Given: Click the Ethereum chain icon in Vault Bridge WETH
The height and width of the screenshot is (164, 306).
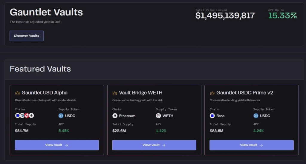Looking at the screenshot, I should [x=115, y=116].
